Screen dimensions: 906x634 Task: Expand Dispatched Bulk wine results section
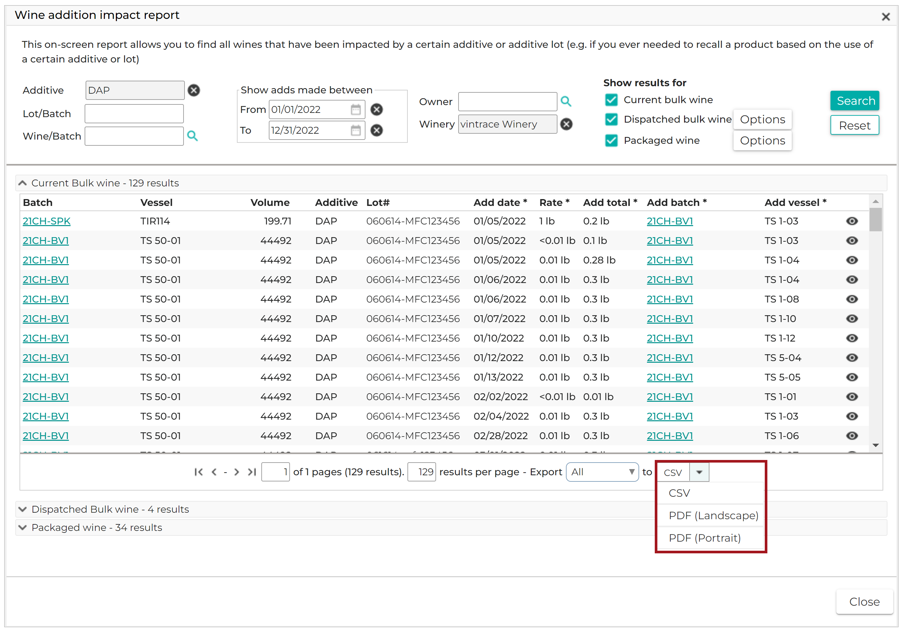tap(23, 509)
